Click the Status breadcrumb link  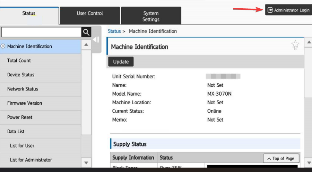click(114, 31)
